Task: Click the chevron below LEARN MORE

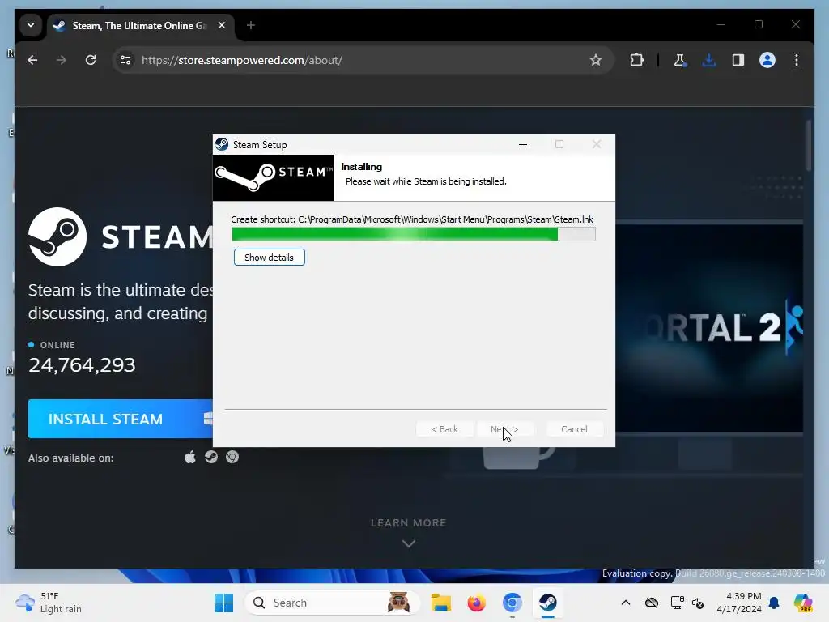Action: pyautogui.click(x=409, y=543)
